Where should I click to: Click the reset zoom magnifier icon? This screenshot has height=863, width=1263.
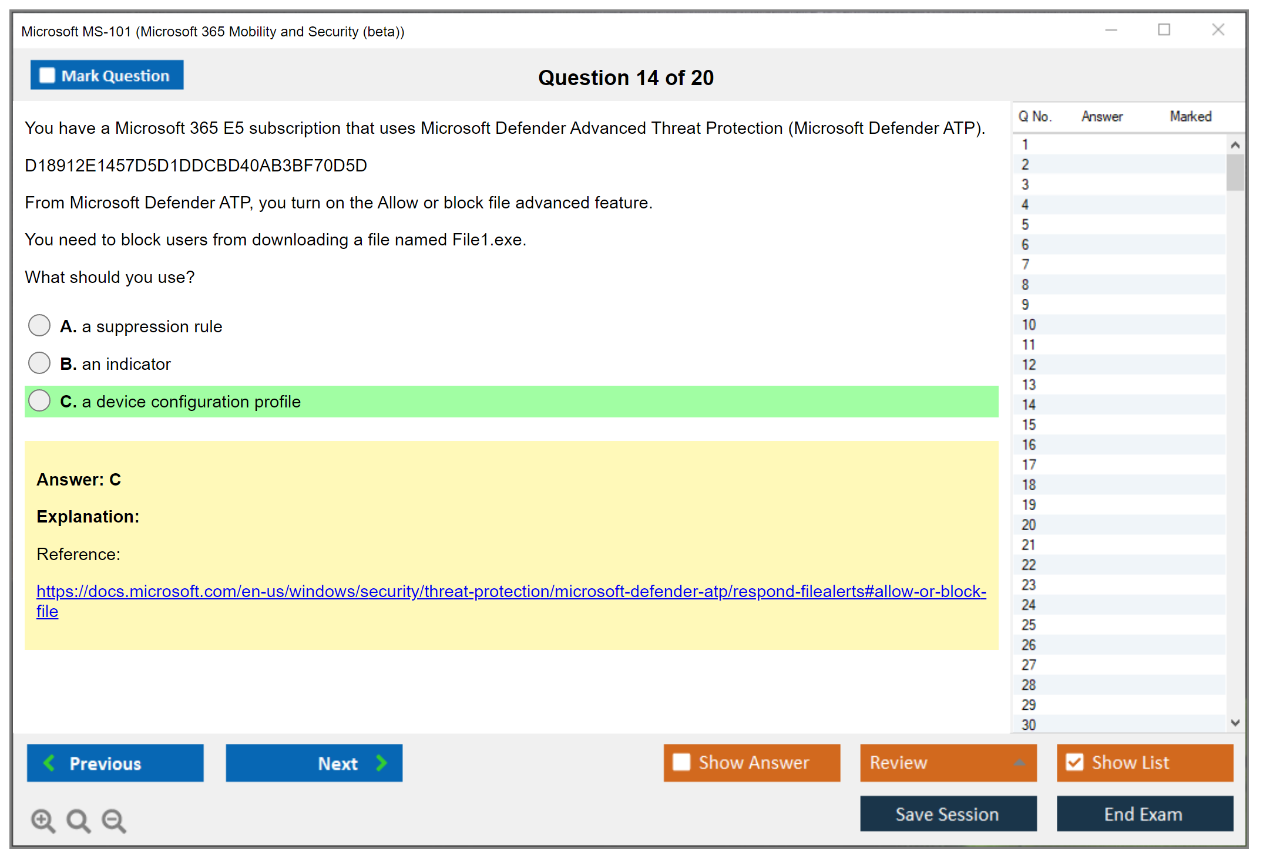[78, 820]
